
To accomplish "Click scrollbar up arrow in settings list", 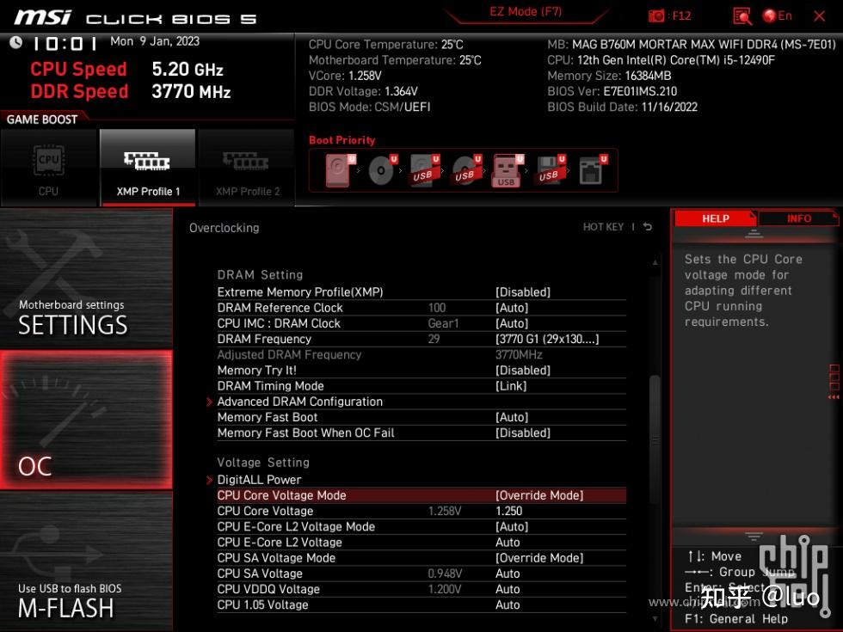I will pyautogui.click(x=655, y=262).
